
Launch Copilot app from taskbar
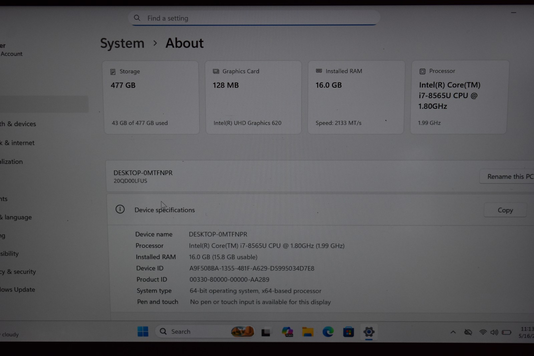point(287,332)
